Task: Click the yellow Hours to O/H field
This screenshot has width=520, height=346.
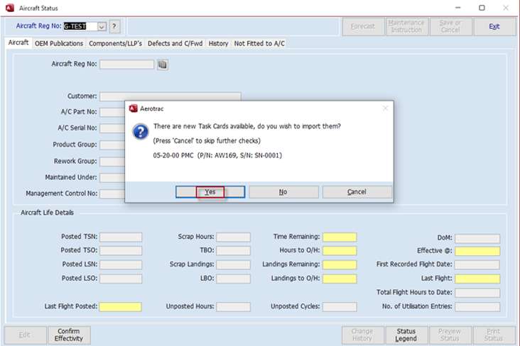Action: coord(340,251)
